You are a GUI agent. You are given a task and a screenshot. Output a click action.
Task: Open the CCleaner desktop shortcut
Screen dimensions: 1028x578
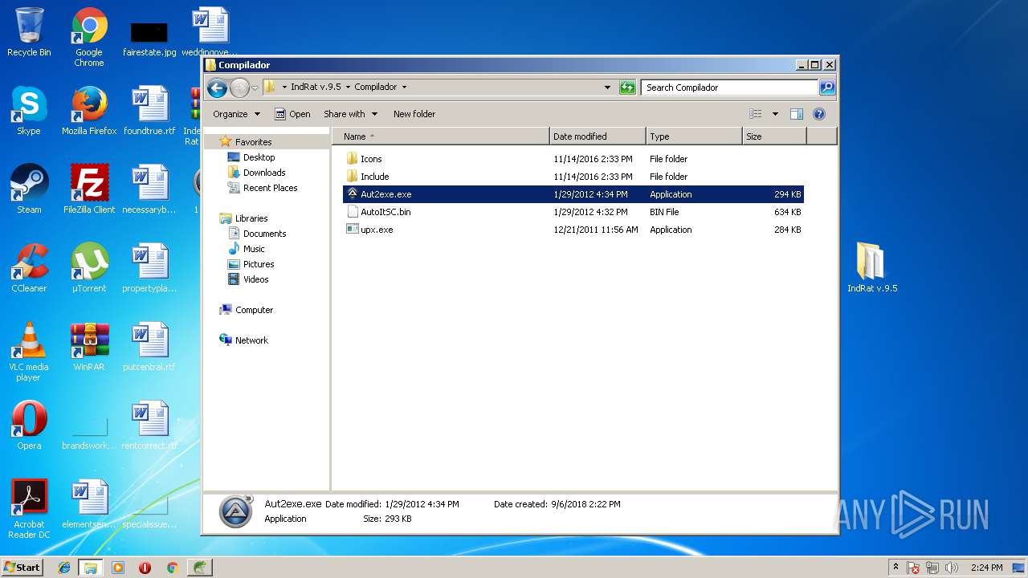29,268
